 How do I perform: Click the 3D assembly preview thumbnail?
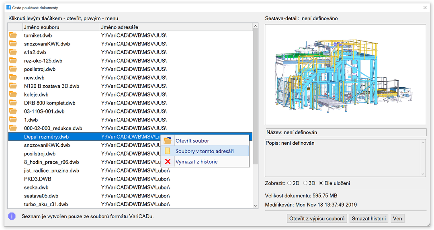pyautogui.click(x=345, y=74)
